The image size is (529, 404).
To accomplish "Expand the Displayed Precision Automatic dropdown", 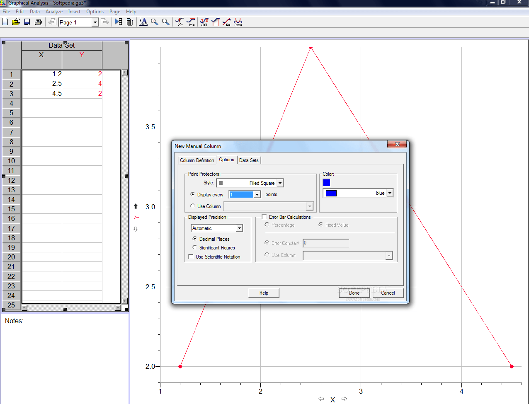I will (239, 228).
